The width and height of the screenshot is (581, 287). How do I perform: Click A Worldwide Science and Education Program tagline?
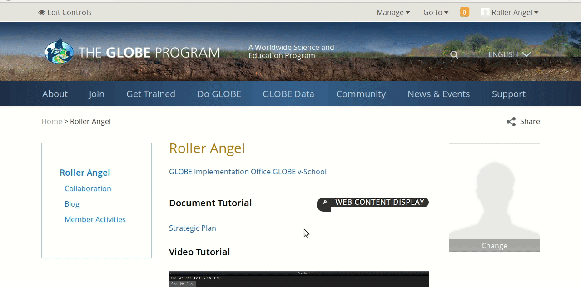coord(291,51)
